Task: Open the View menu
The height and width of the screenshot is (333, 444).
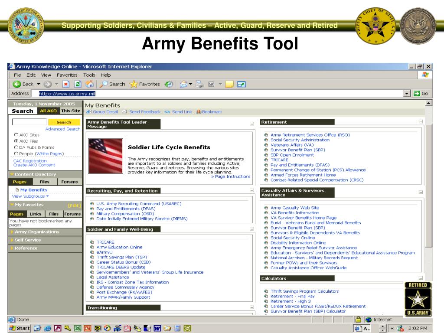Action: coord(46,75)
